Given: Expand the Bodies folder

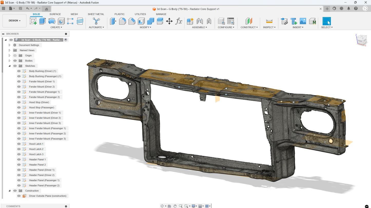Looking at the screenshot, I should coord(9,61).
